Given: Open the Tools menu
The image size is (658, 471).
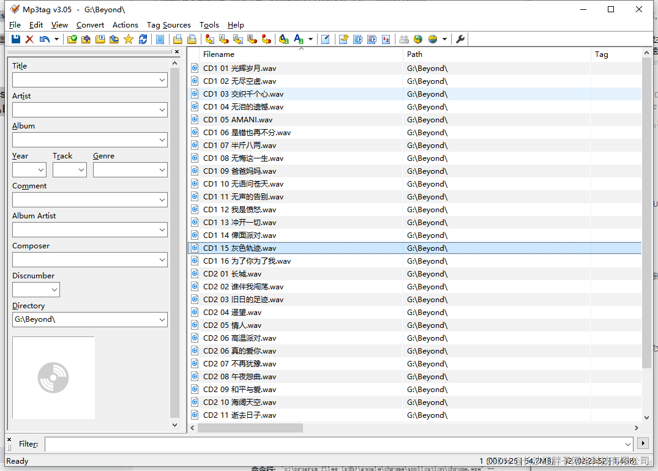Looking at the screenshot, I should point(209,24).
